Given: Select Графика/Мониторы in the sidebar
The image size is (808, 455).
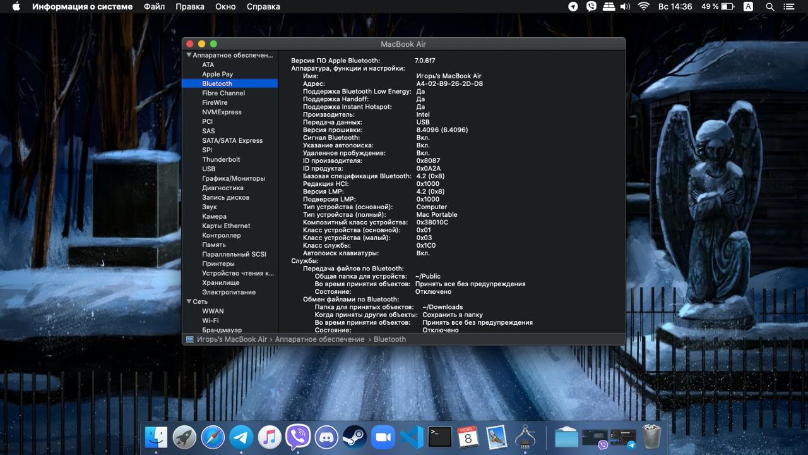Looking at the screenshot, I should coord(234,178).
